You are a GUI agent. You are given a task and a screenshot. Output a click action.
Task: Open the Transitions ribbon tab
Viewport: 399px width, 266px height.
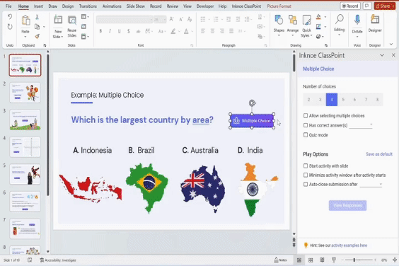(x=88, y=6)
